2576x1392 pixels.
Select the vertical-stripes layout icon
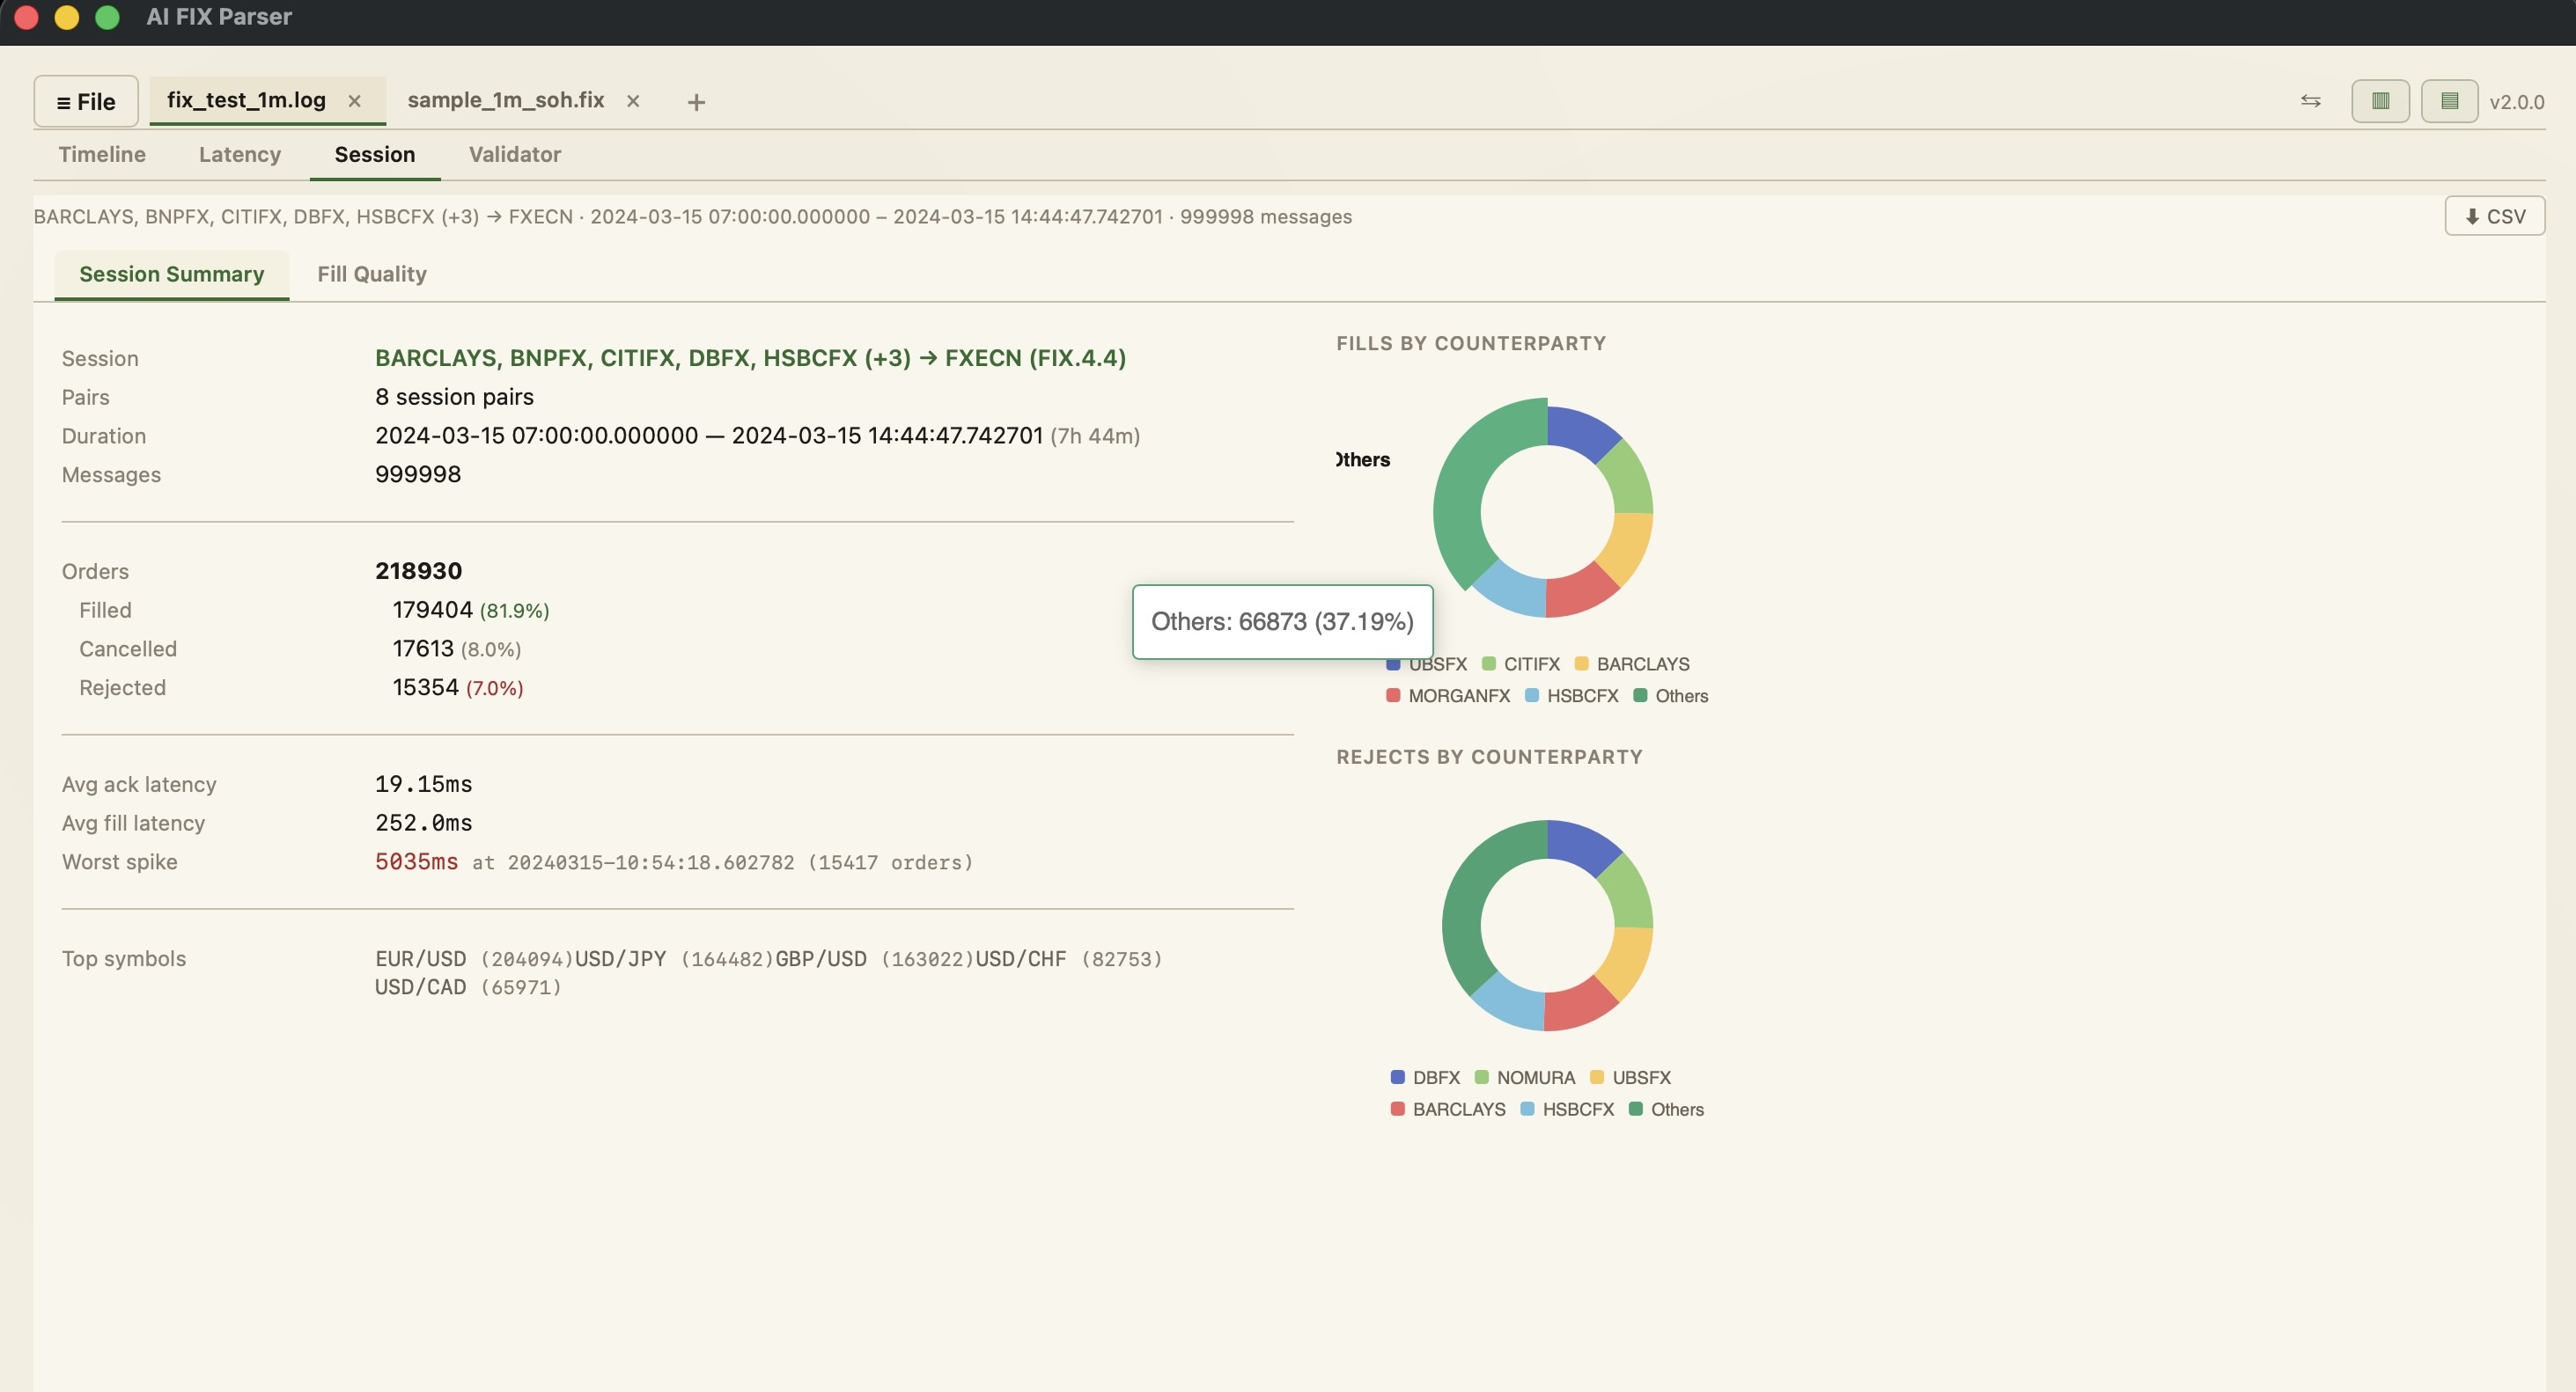[2380, 101]
